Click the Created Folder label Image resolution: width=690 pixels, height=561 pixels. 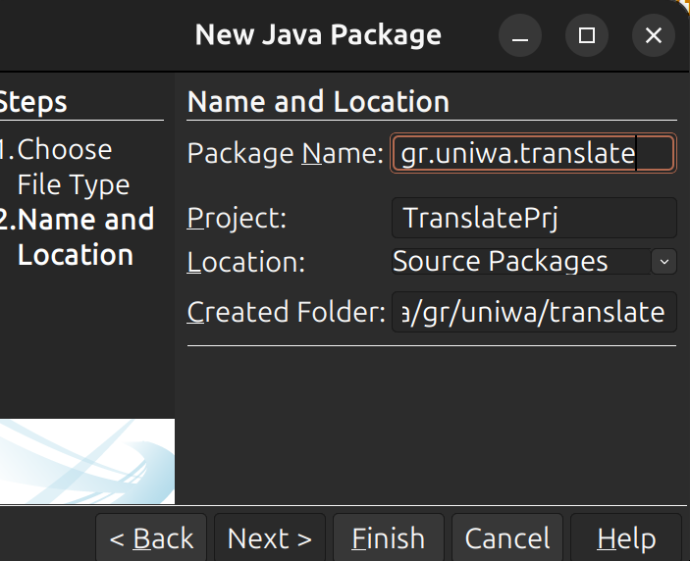[x=287, y=312]
